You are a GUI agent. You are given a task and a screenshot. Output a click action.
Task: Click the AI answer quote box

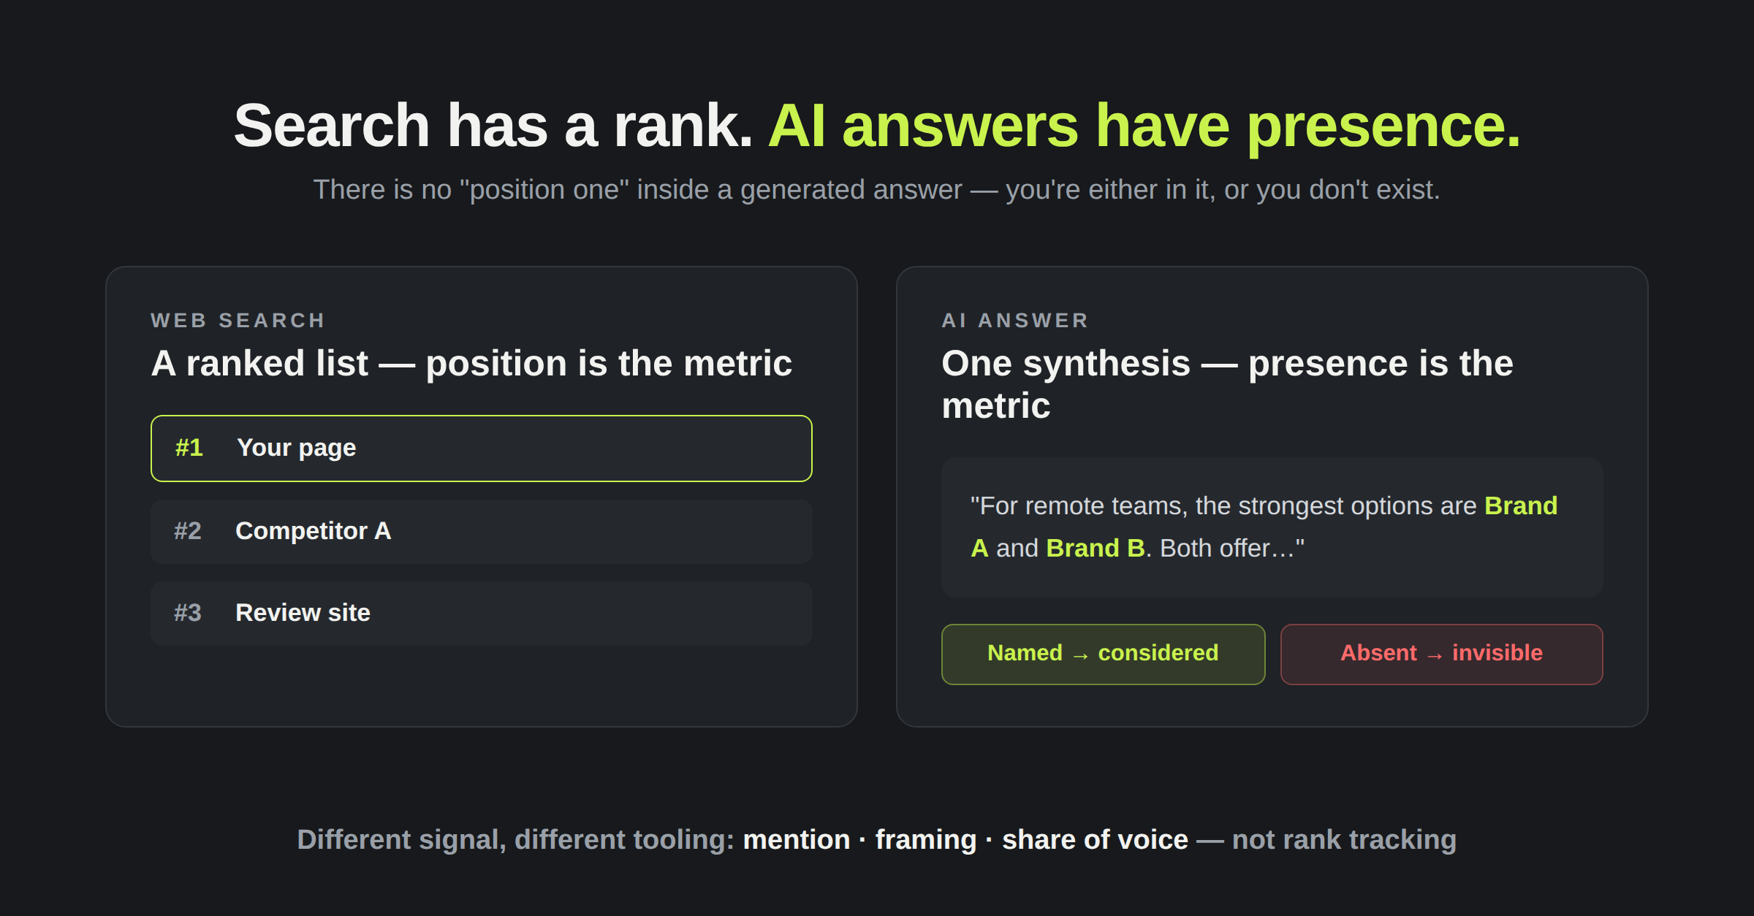click(x=1272, y=527)
